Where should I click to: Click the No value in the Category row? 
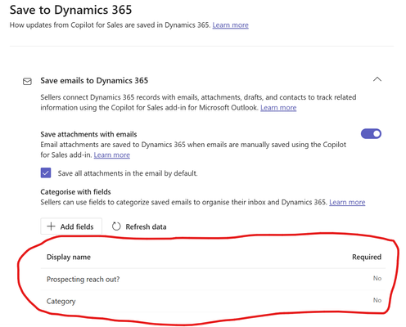click(377, 300)
